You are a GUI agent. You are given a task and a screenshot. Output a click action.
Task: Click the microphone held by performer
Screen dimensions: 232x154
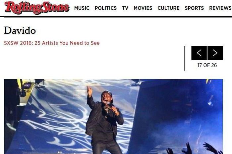pos(109,104)
